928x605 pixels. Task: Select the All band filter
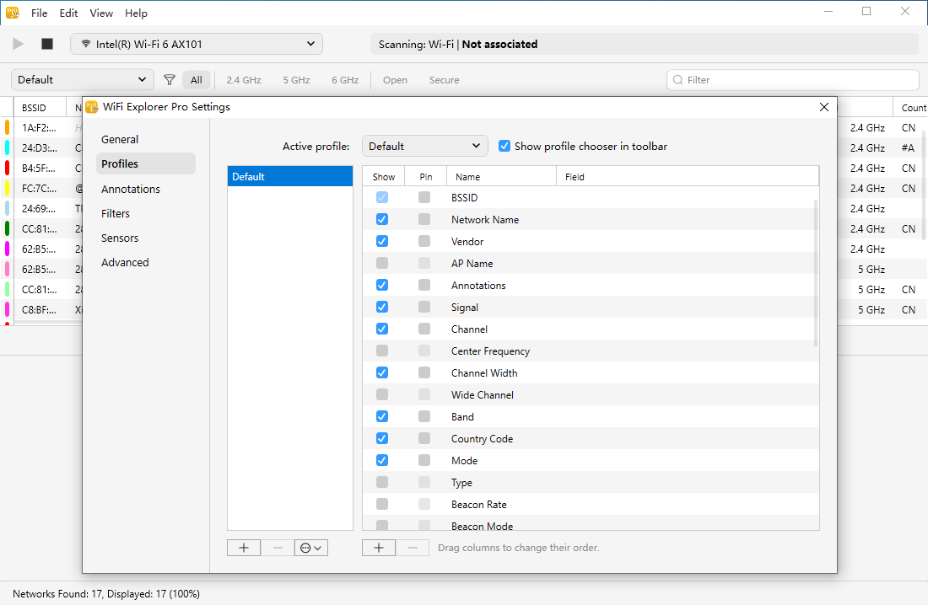tap(196, 80)
